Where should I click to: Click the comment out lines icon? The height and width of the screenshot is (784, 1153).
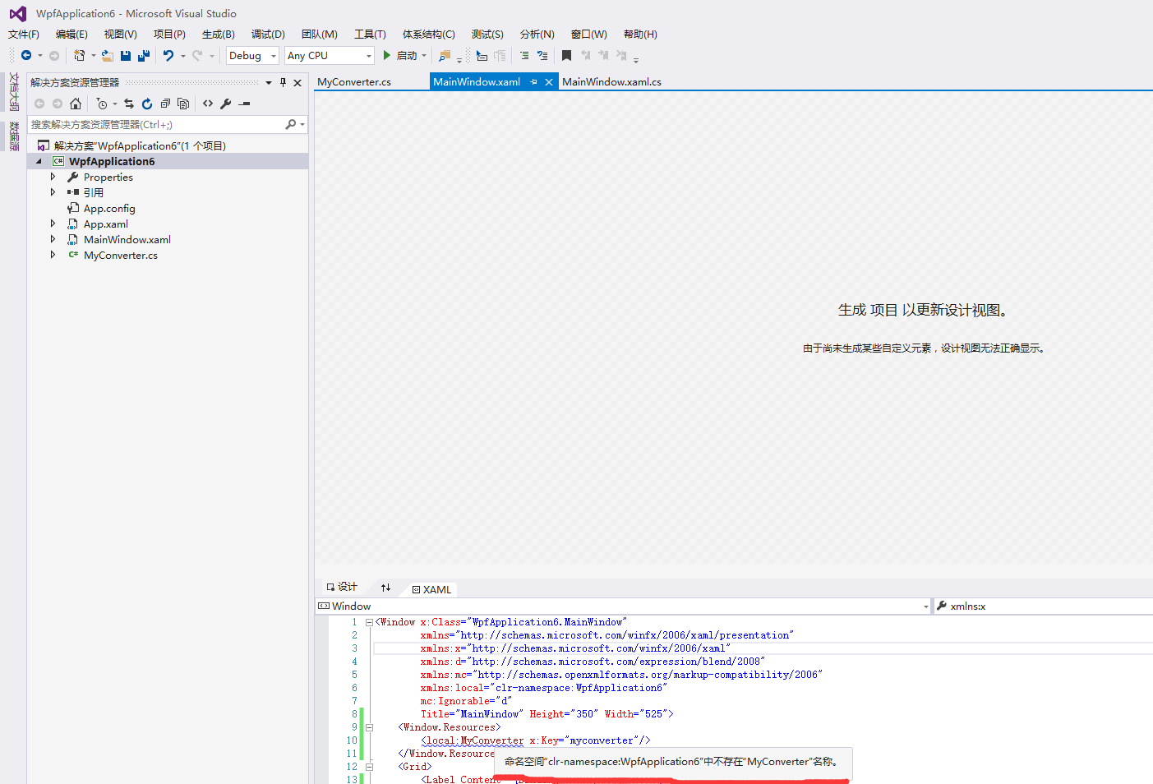click(524, 55)
